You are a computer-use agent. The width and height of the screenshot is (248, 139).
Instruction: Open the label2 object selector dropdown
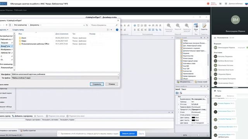click(x=208, y=89)
